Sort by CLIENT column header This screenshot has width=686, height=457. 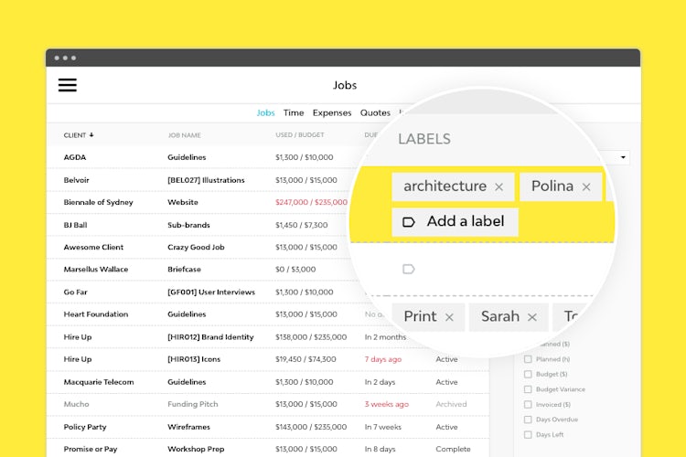pos(75,135)
